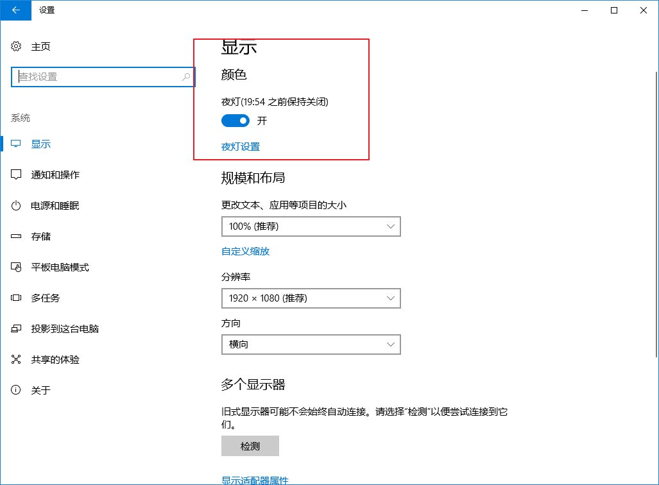Click the multitasking icon
This screenshot has height=485, width=659.
point(16,298)
